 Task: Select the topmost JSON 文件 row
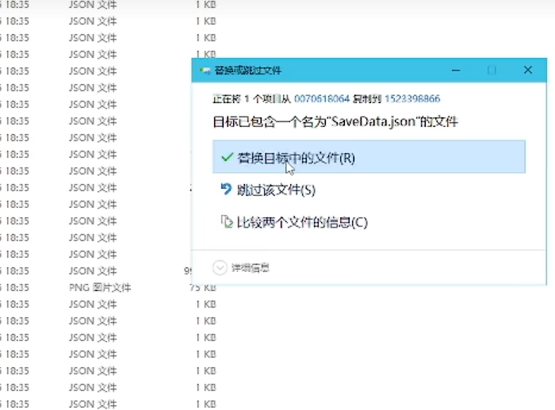coord(93,4)
